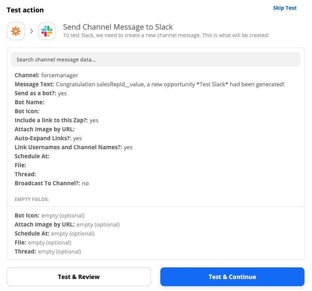
Task: Click the orange Zapier asterisk icon
Action: (16, 31)
